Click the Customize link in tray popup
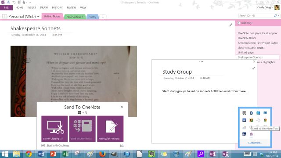This screenshot has height=158, width=281. tap(255, 143)
